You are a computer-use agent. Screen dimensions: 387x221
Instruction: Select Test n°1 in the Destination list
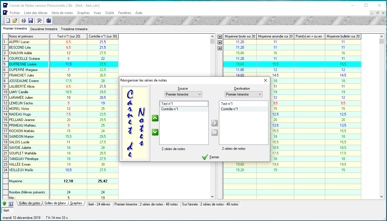click(x=227, y=104)
